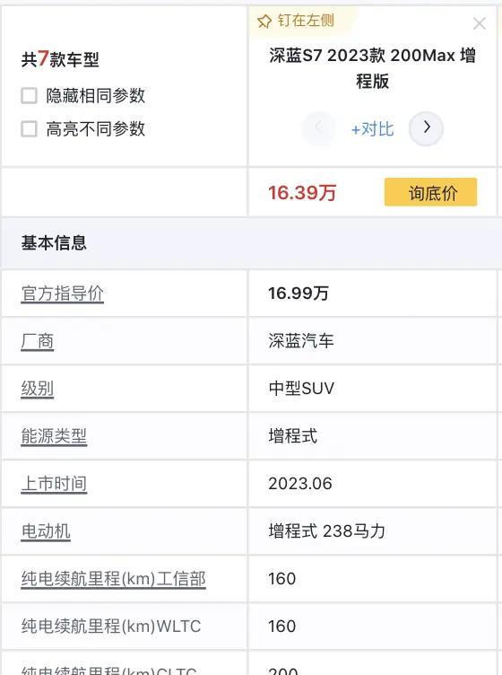This screenshot has height=675, width=502.
Task: Go to next model with right arrow
Action: 426,128
